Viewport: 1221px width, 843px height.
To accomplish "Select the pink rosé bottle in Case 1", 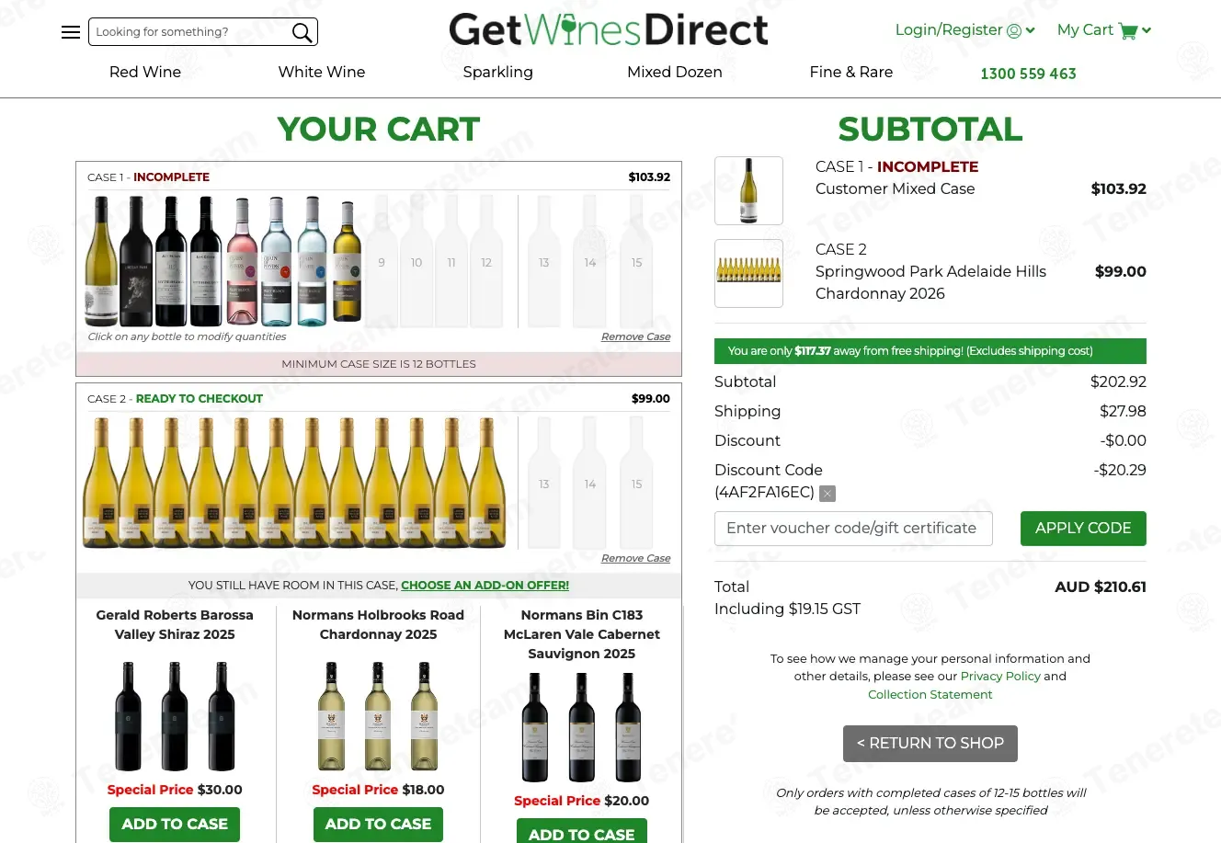I will pos(242,262).
